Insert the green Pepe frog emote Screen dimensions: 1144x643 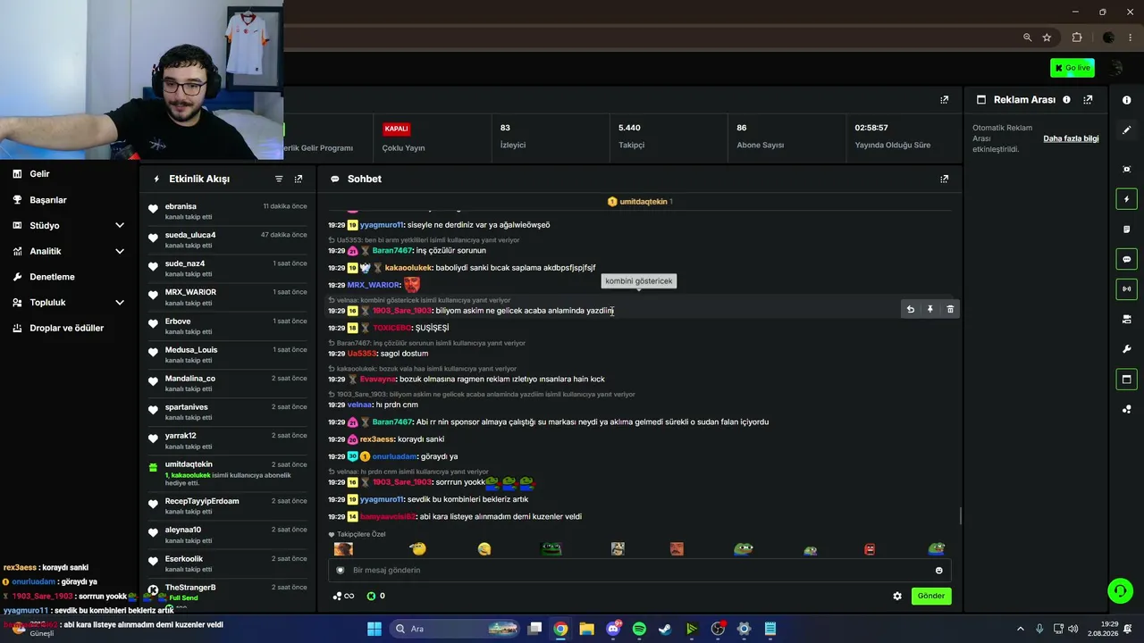[551, 549]
